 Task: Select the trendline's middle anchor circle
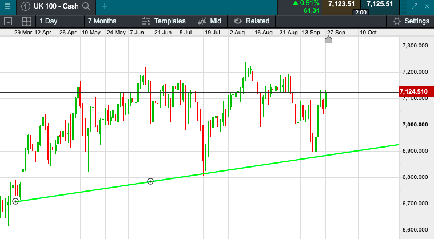click(x=150, y=181)
